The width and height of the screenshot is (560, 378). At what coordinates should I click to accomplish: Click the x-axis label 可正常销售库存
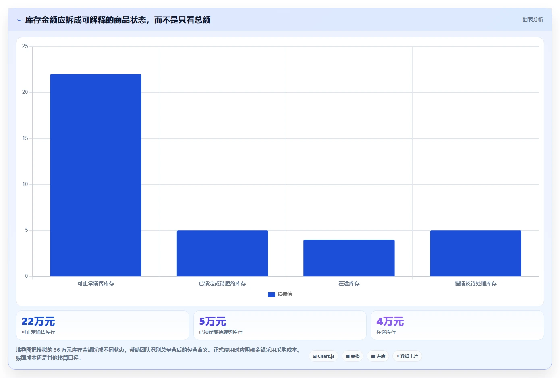coord(96,283)
